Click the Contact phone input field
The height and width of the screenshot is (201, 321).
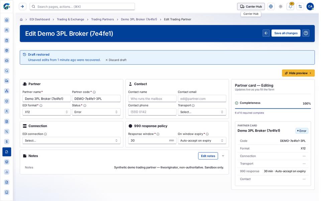(x=152, y=112)
